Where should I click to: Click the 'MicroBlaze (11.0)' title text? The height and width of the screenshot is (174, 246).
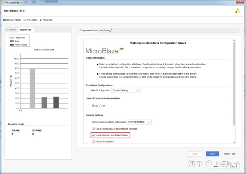(15, 11)
